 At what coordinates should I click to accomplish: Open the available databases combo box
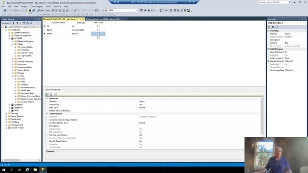123,11
